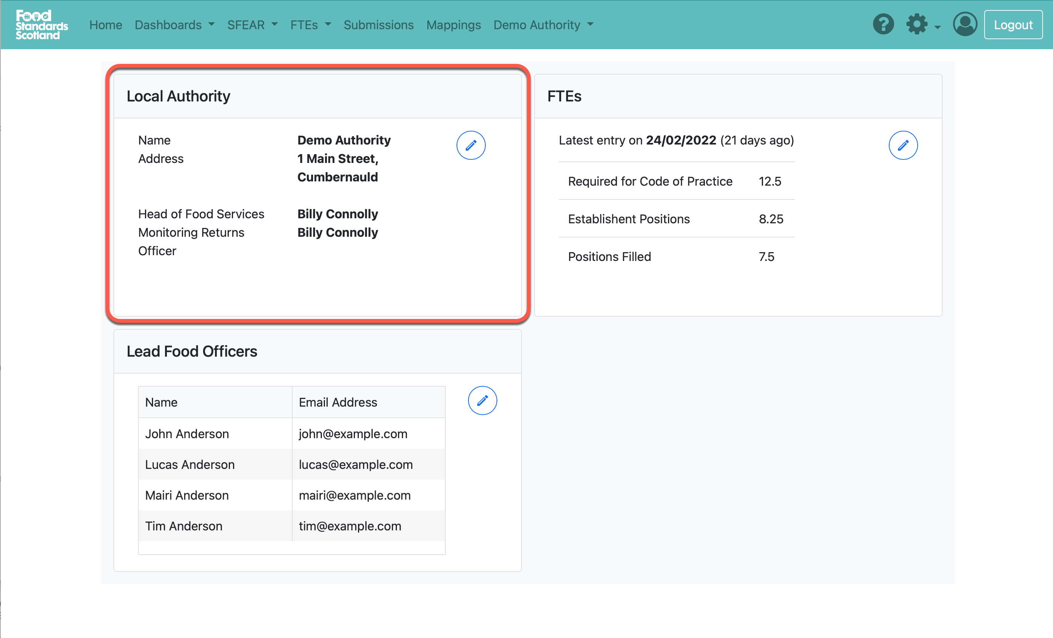This screenshot has width=1053, height=638.
Task: Edit Local Authority details with pencil icon
Action: tap(470, 145)
